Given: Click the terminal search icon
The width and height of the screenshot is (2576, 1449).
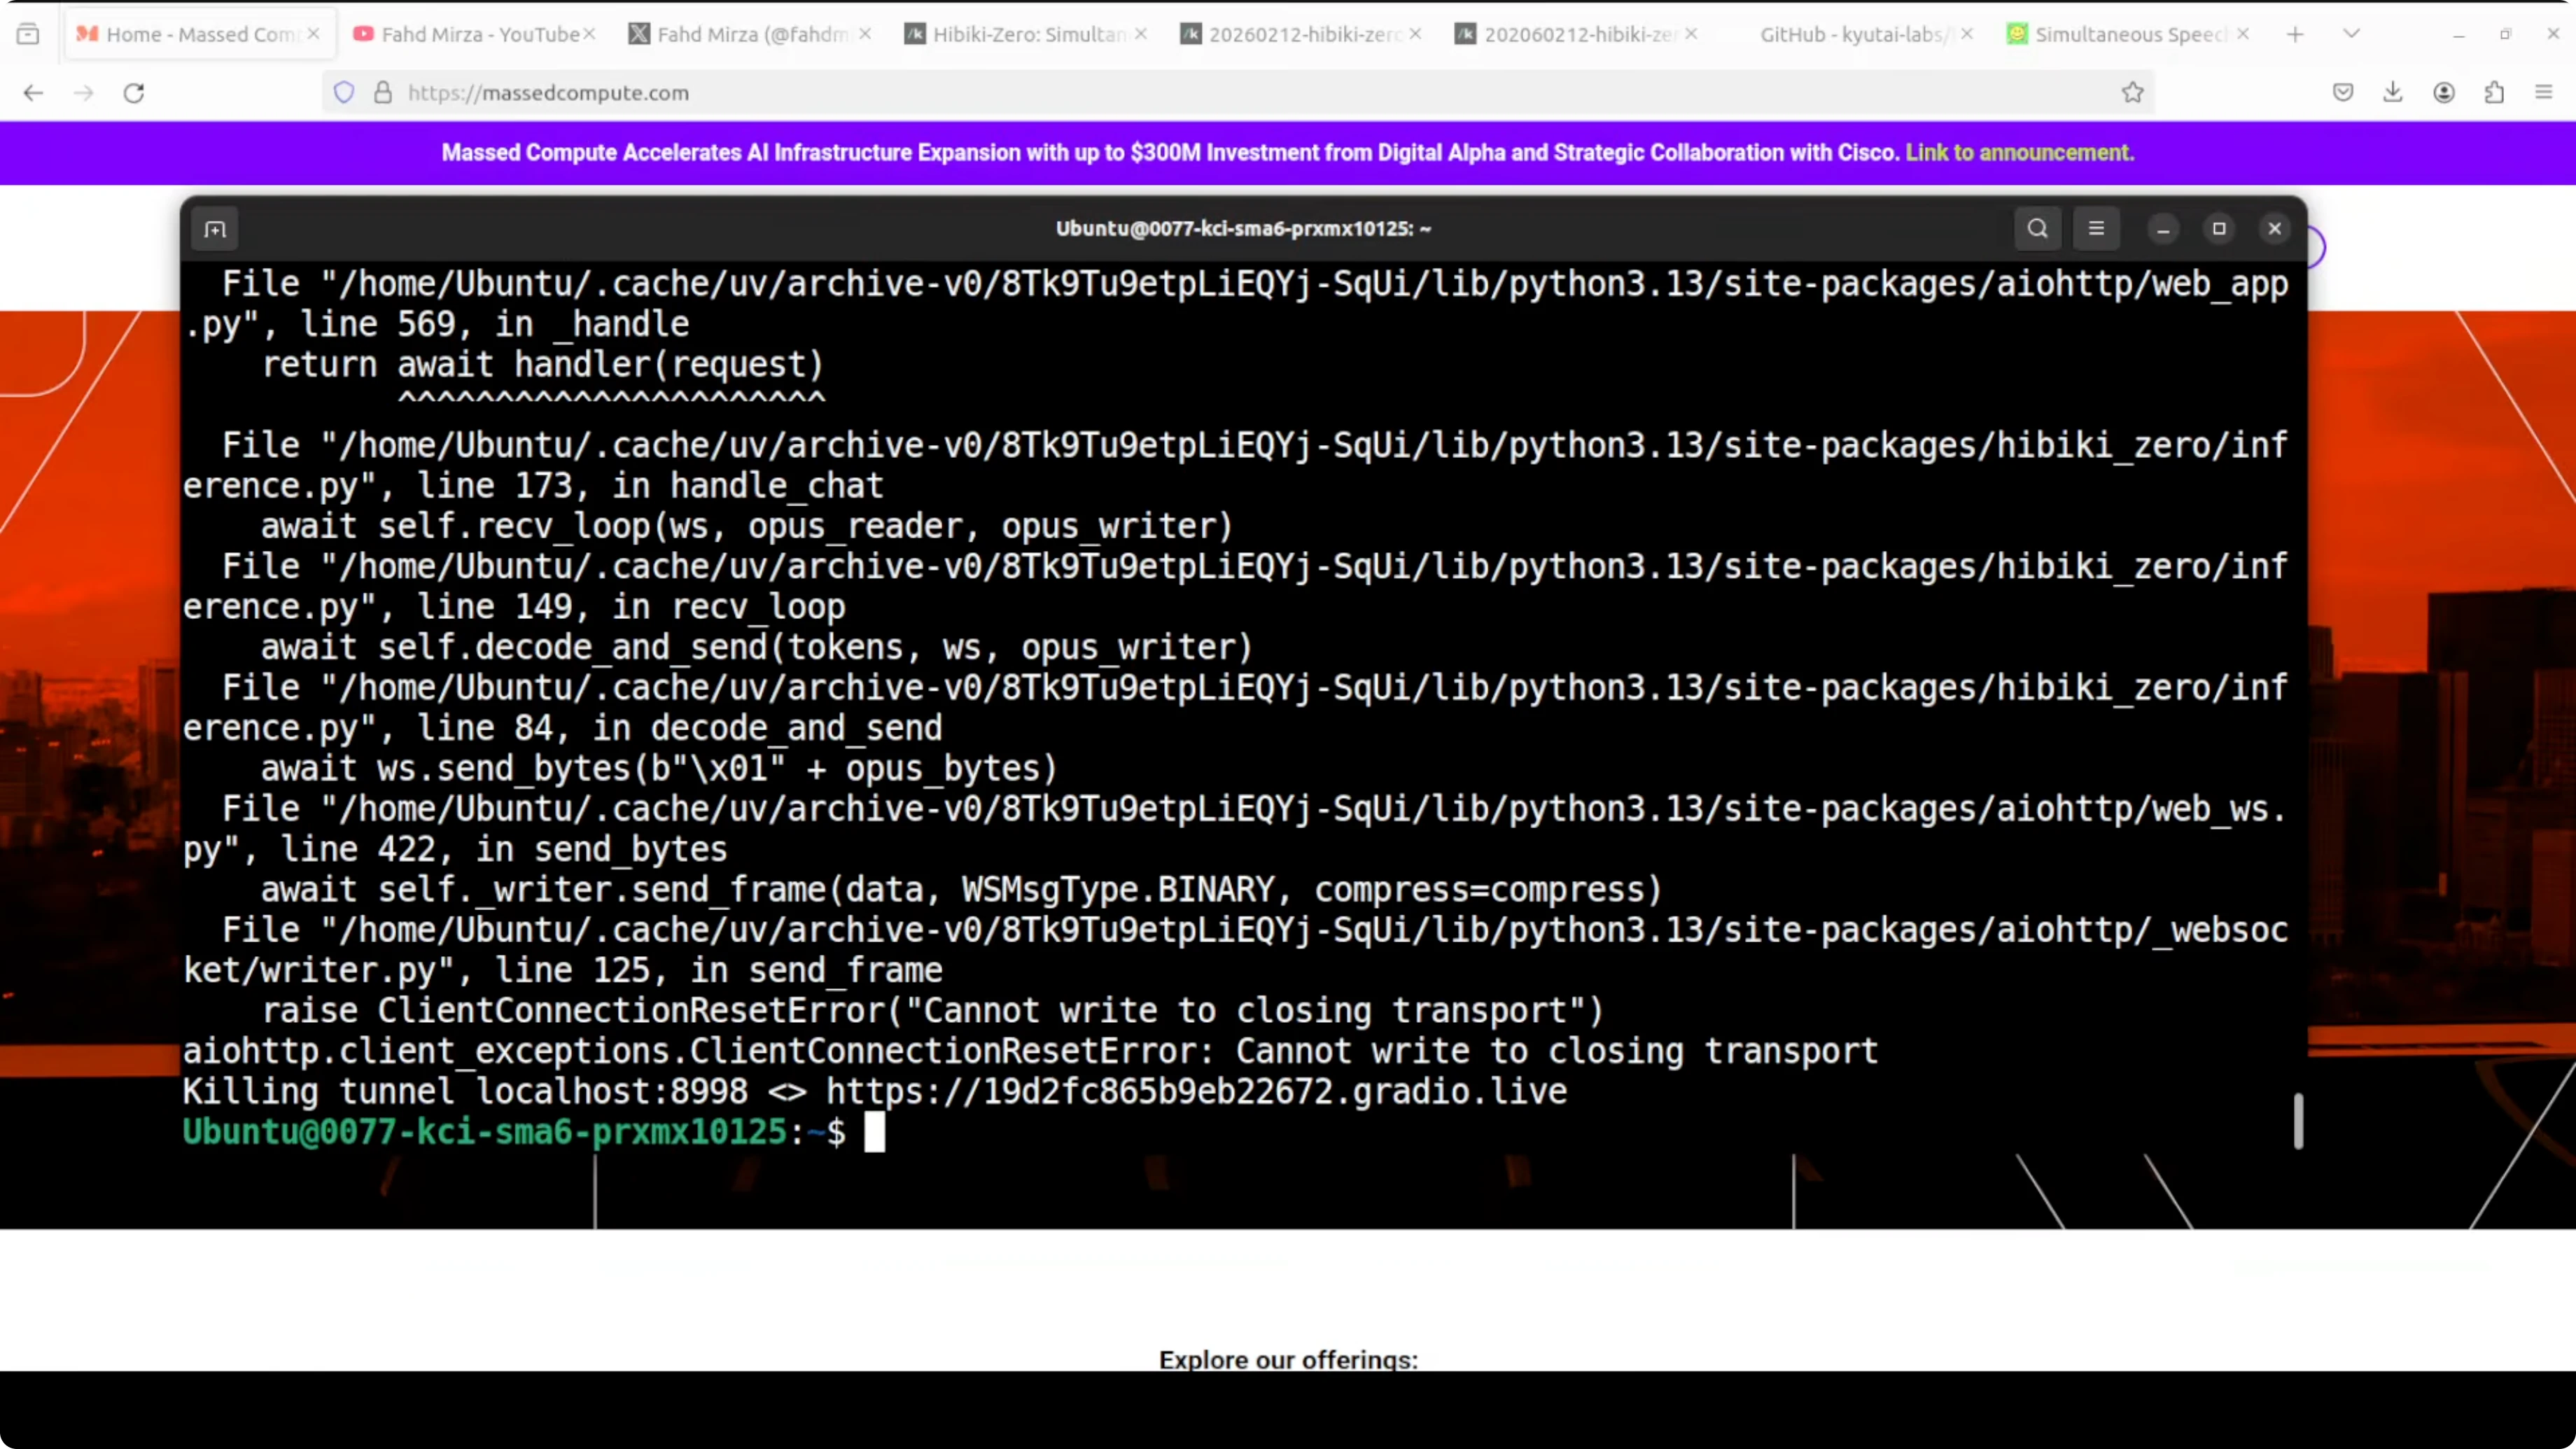Looking at the screenshot, I should [2037, 229].
